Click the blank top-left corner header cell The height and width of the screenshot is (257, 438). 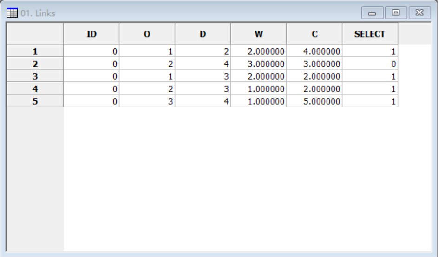click(35, 34)
